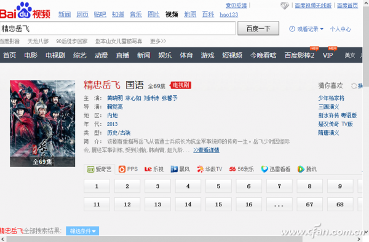Open recommended 隋唐演义

coord(329,133)
